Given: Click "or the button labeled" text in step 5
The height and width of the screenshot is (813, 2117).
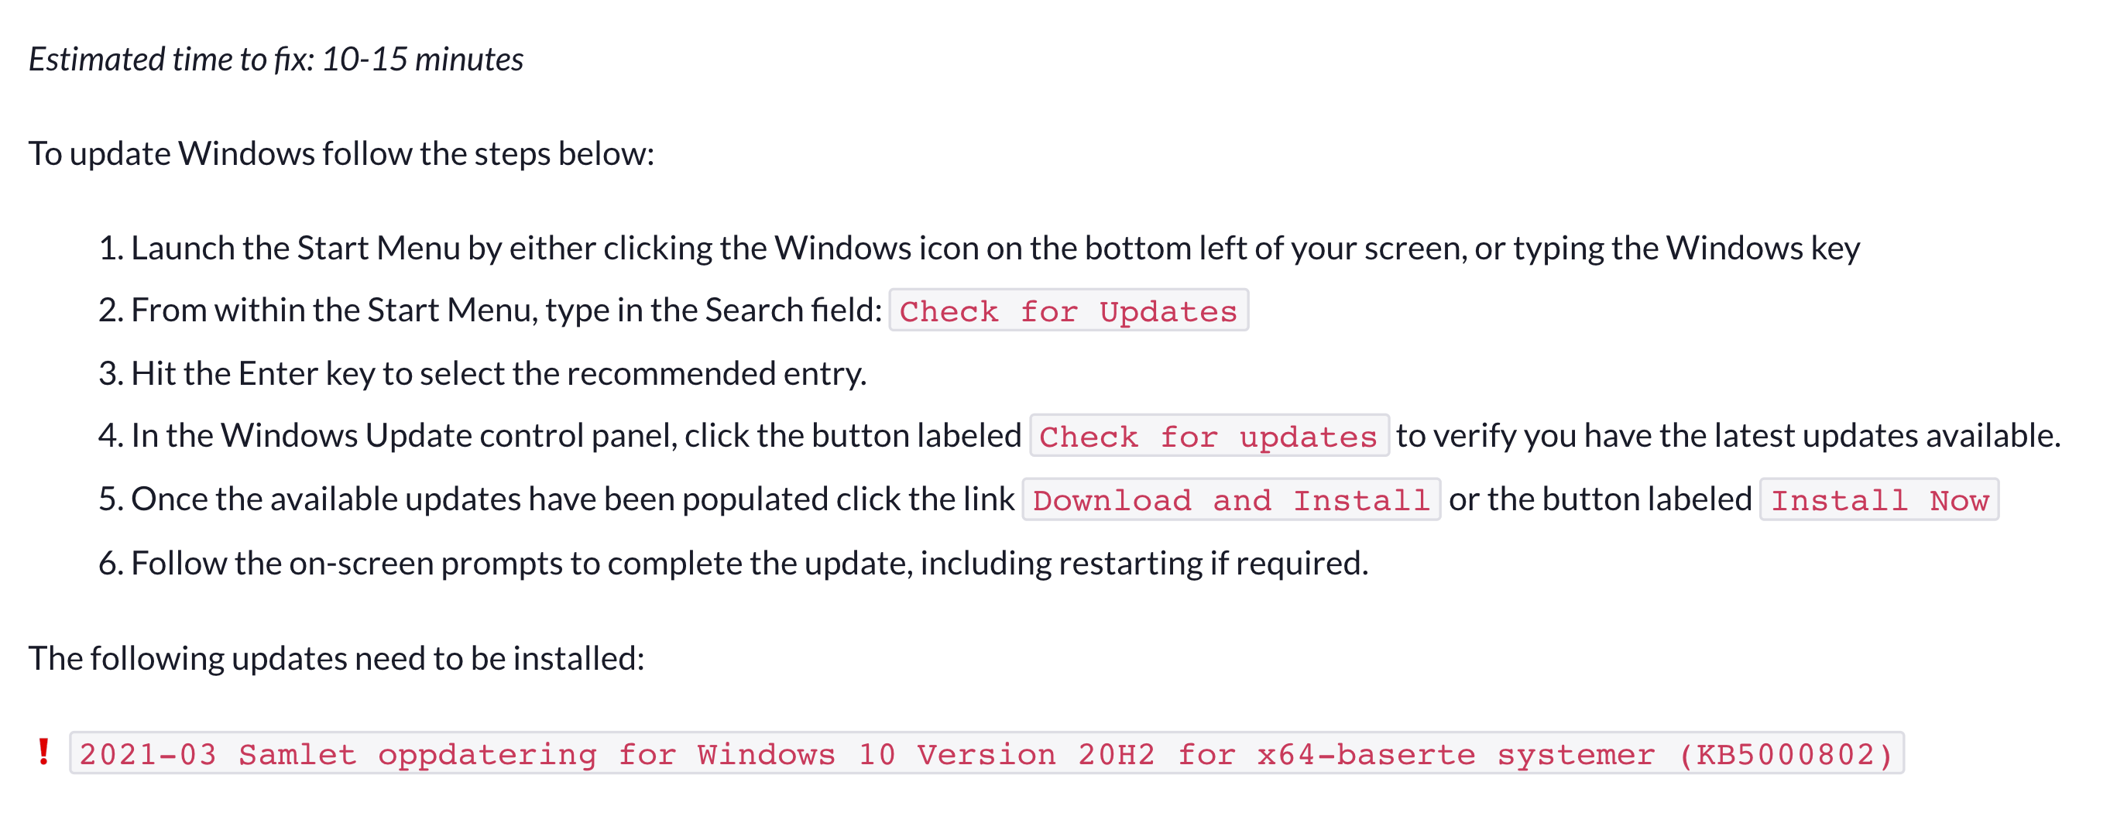Looking at the screenshot, I should [x=1599, y=500].
